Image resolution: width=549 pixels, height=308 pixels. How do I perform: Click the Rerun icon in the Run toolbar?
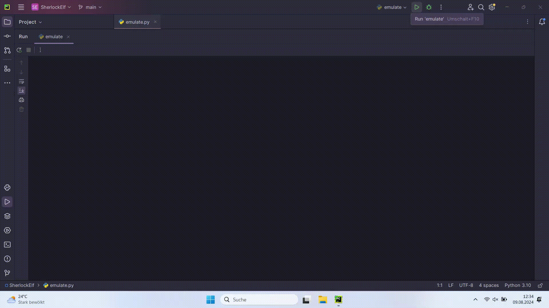click(x=19, y=50)
